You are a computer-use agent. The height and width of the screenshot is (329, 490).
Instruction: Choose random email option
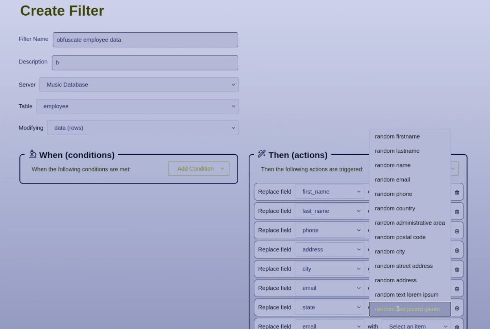pyautogui.click(x=410, y=179)
